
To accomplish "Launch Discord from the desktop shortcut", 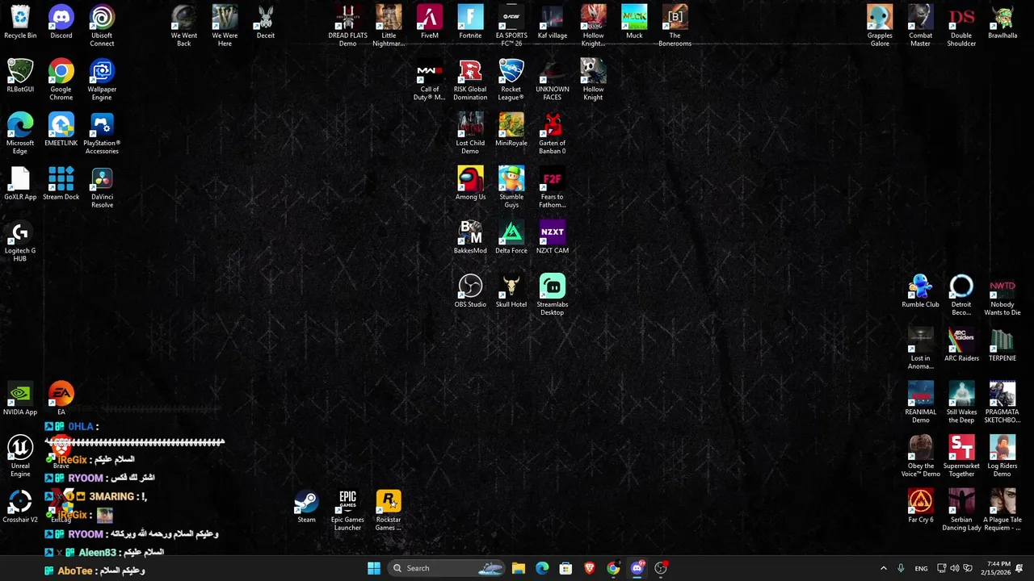I will [61, 23].
